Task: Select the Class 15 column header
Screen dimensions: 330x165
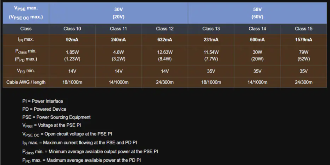Action: (x=303, y=29)
